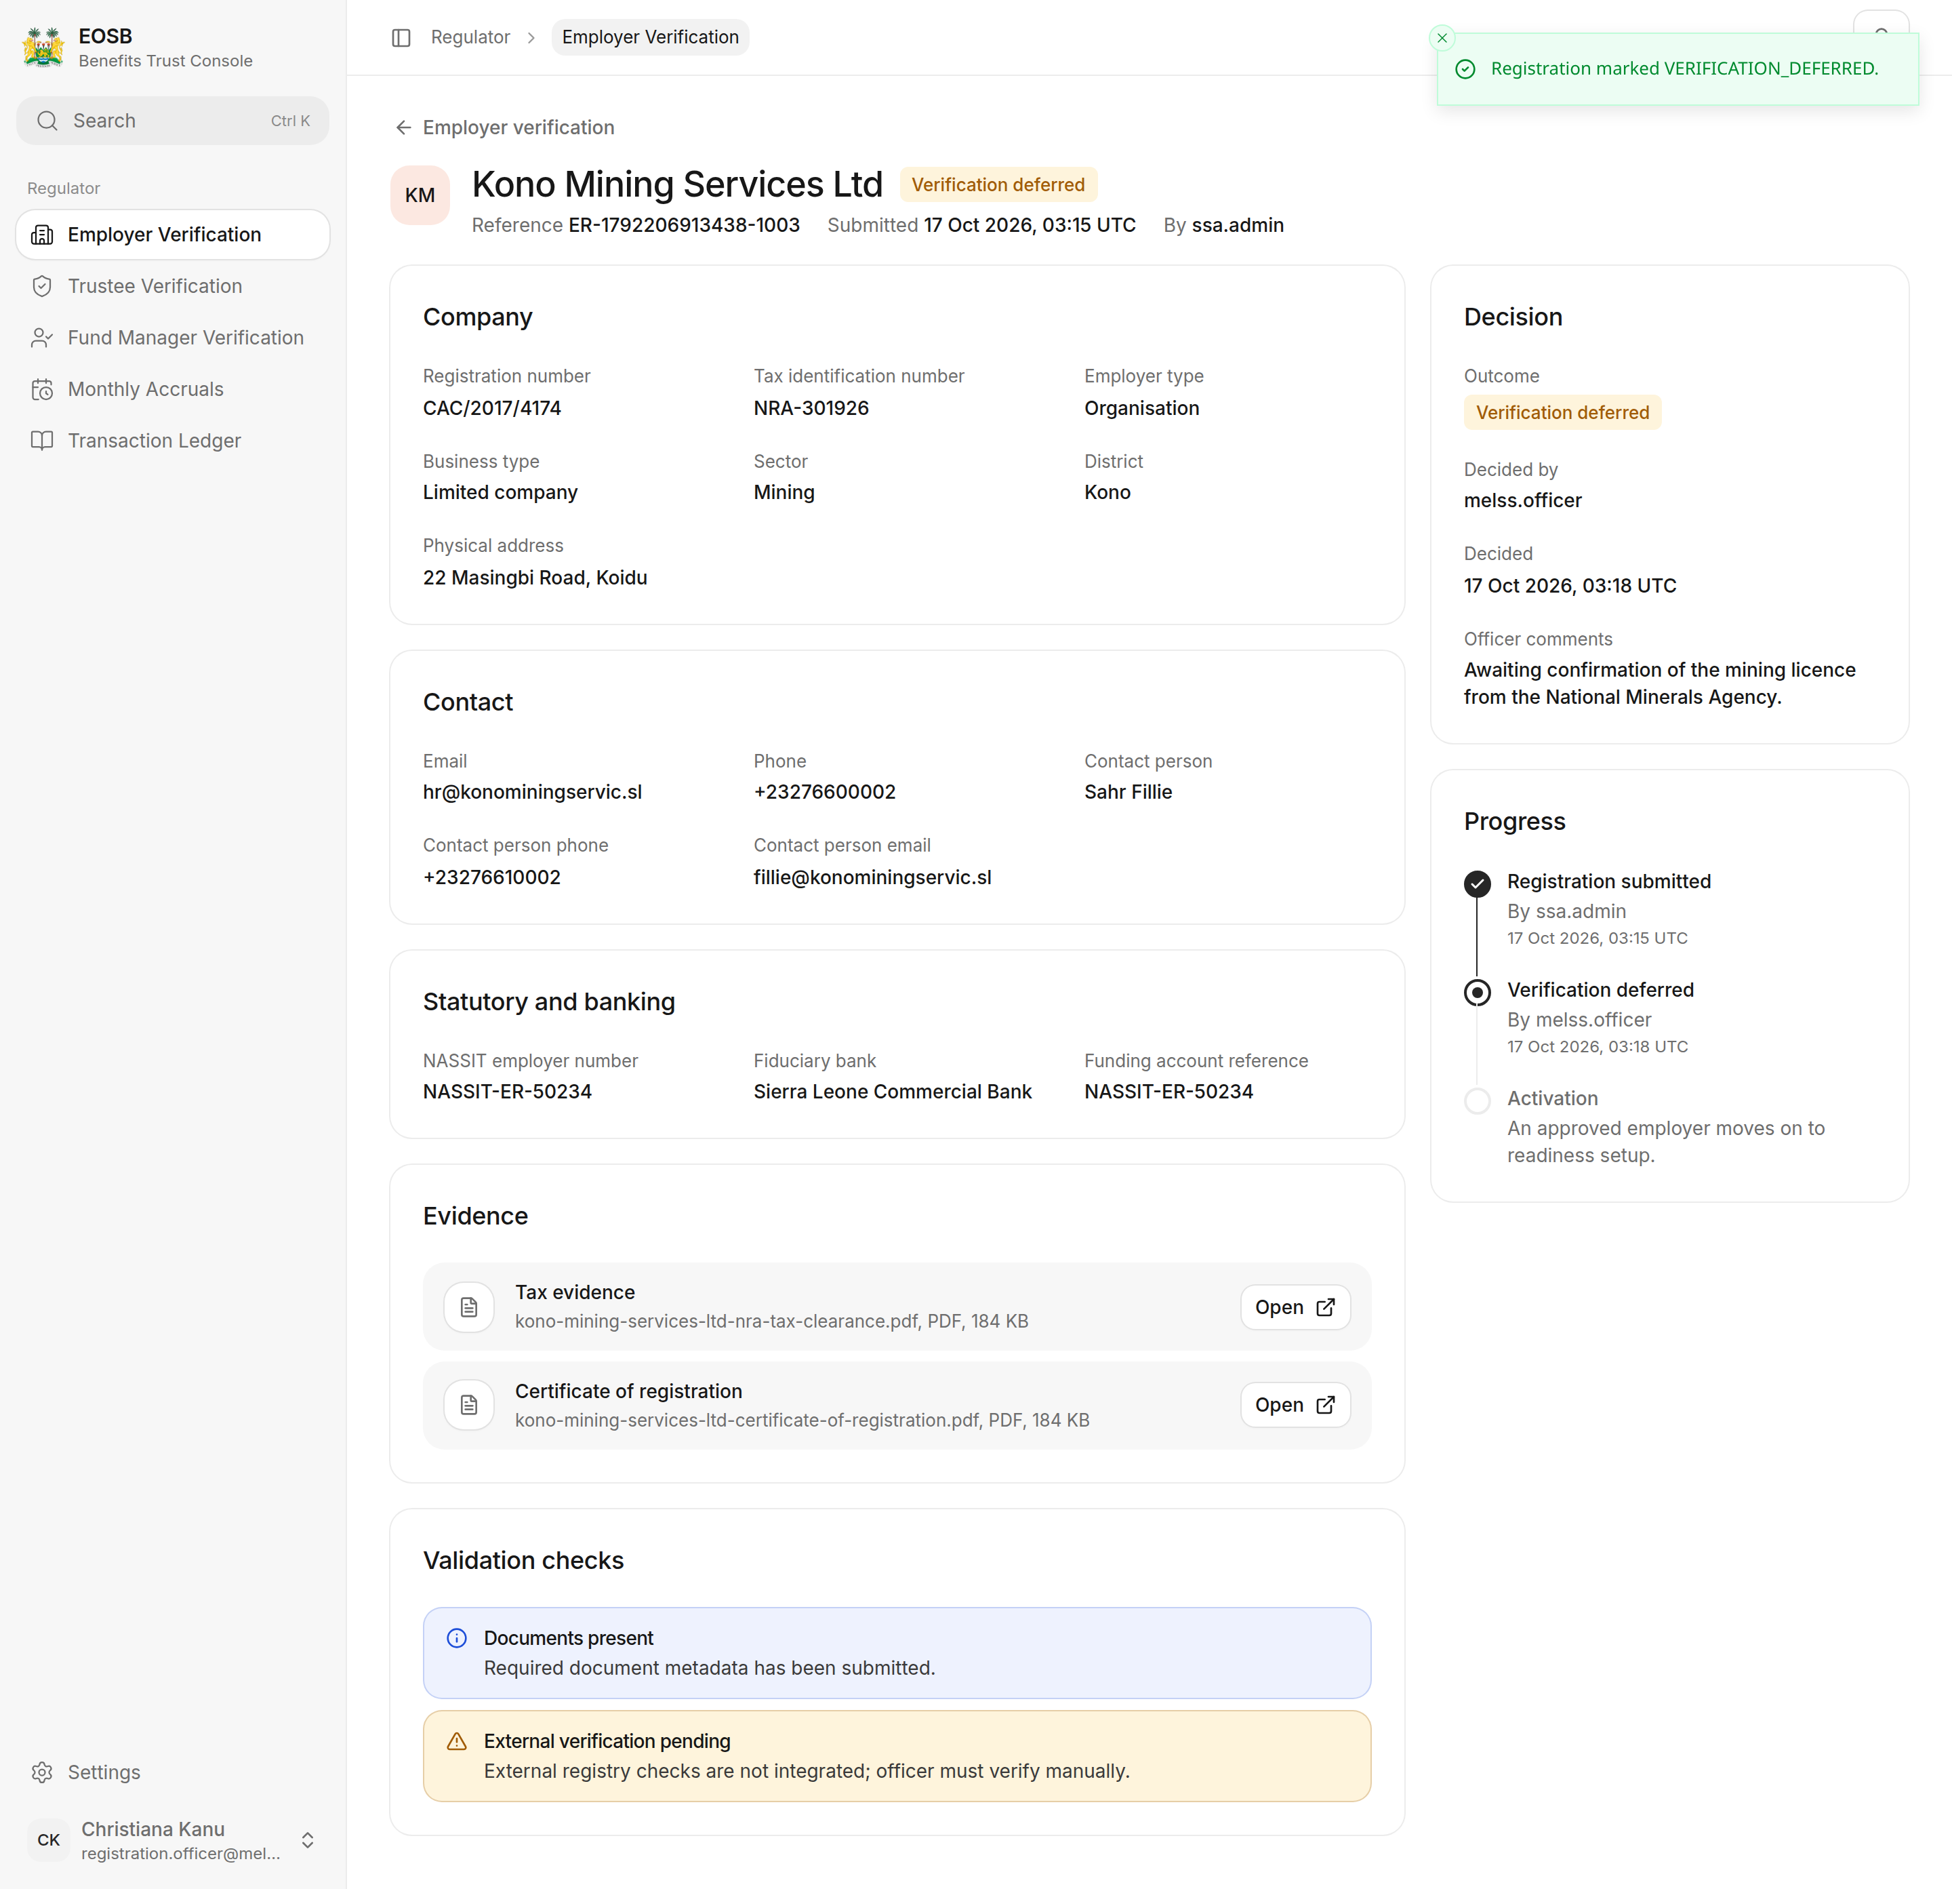
Task: Click the Outcome Verification deferred badge
Action: point(1562,412)
